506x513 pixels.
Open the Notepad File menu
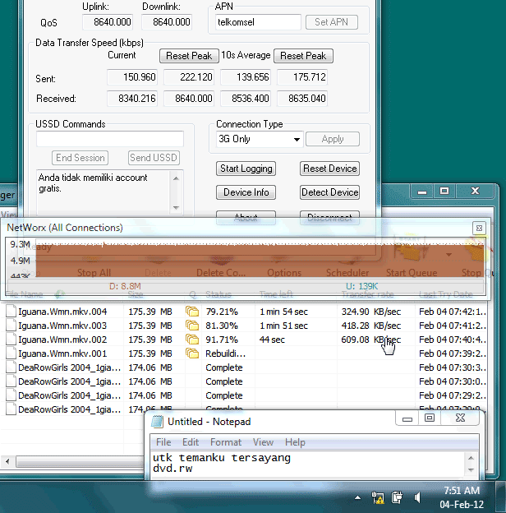pos(163,442)
